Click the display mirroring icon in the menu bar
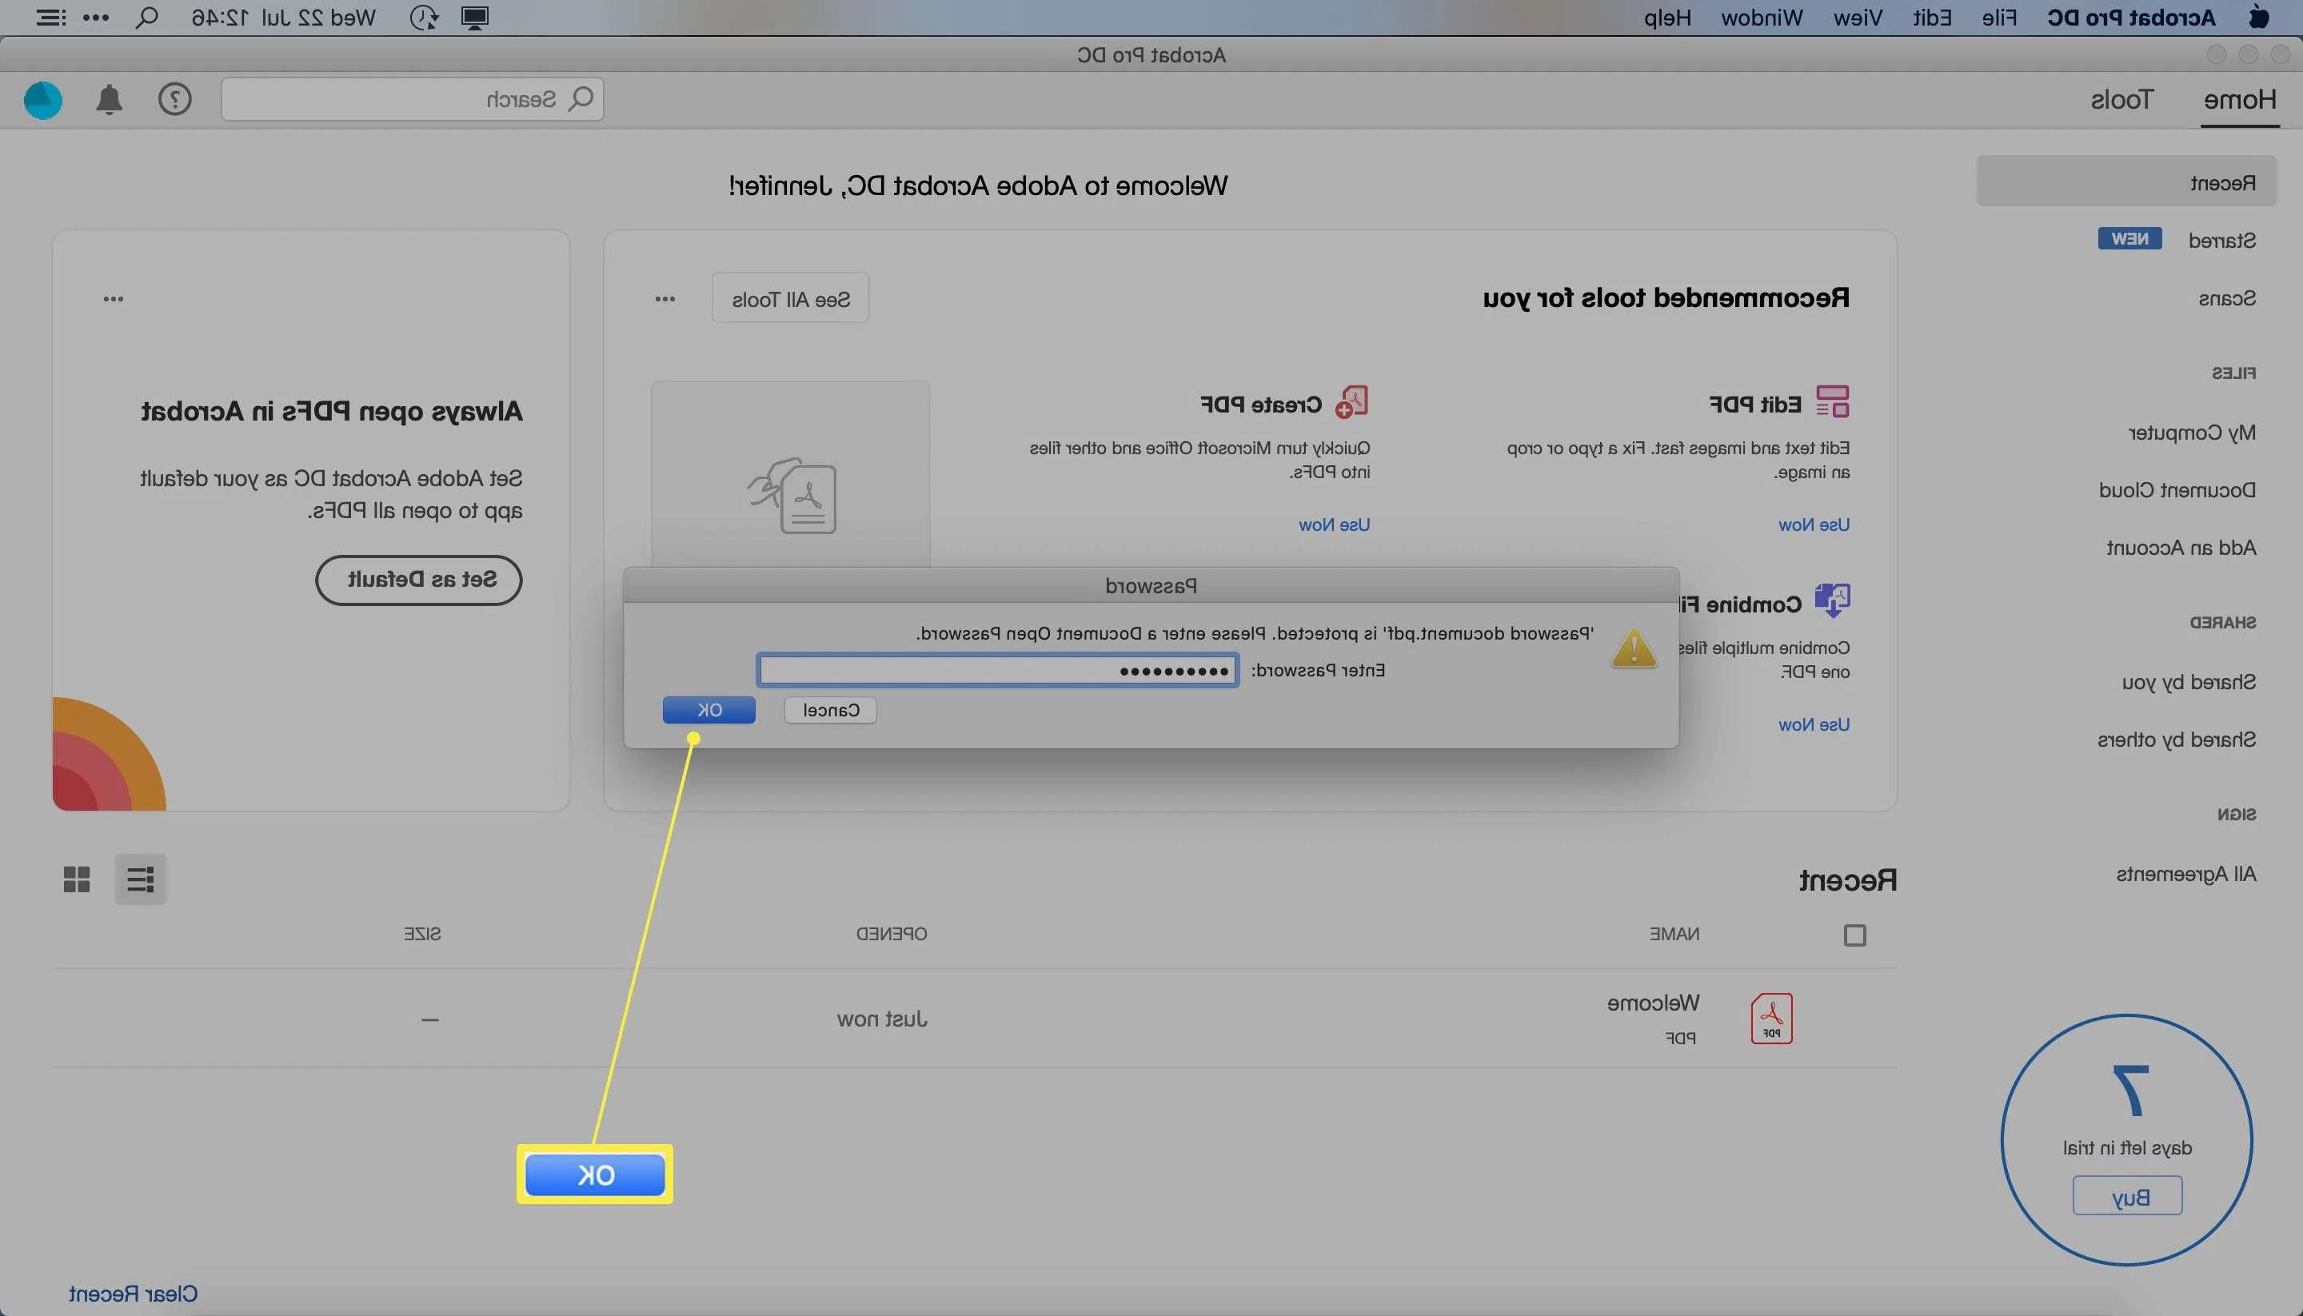 pos(474,18)
